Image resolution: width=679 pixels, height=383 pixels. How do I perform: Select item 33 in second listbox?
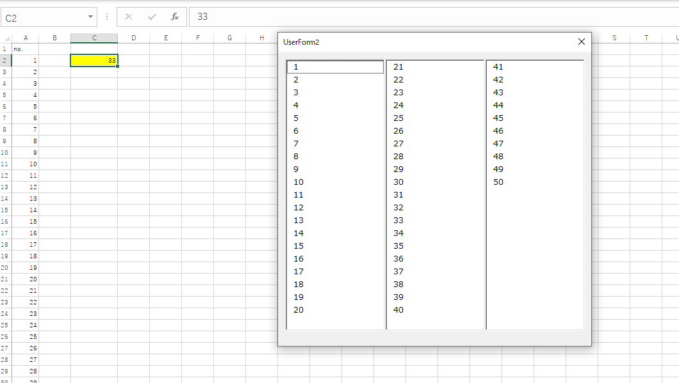tap(435, 221)
